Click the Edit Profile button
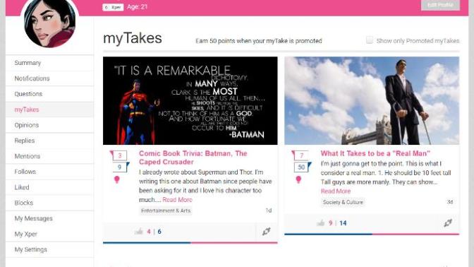The height and width of the screenshot is (267, 474). coord(440,5)
